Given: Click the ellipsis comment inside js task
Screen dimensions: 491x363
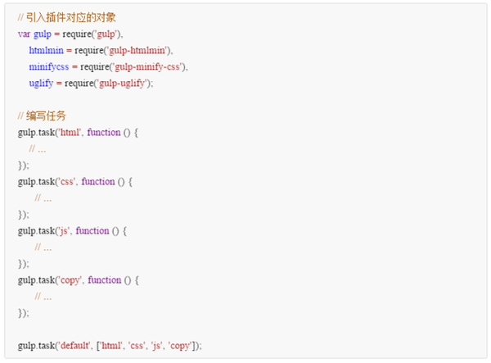Looking at the screenshot, I should [43, 247].
